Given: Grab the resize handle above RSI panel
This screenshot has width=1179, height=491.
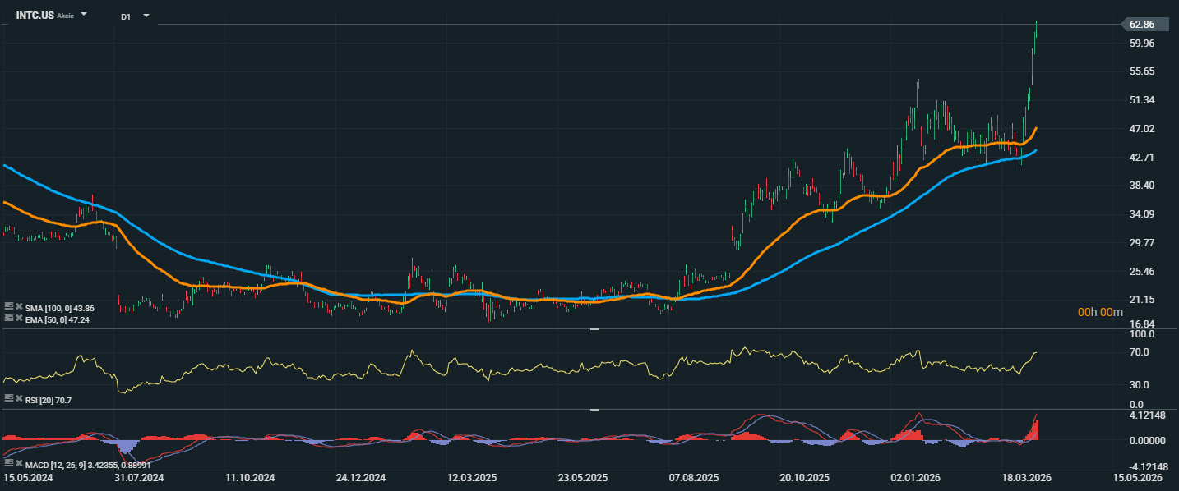Looking at the screenshot, I should 594,329.
